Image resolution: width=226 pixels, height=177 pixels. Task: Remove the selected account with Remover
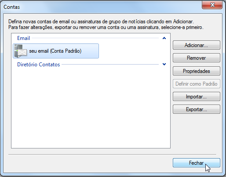coord(197,58)
